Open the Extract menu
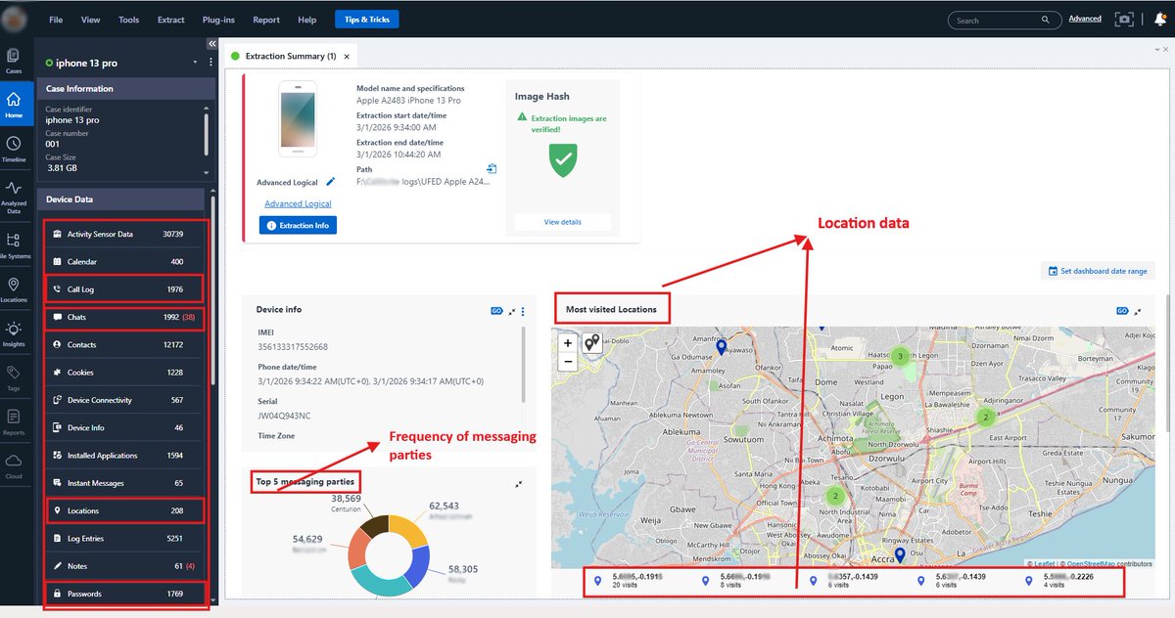Image resolution: width=1175 pixels, height=618 pixels. [x=170, y=20]
